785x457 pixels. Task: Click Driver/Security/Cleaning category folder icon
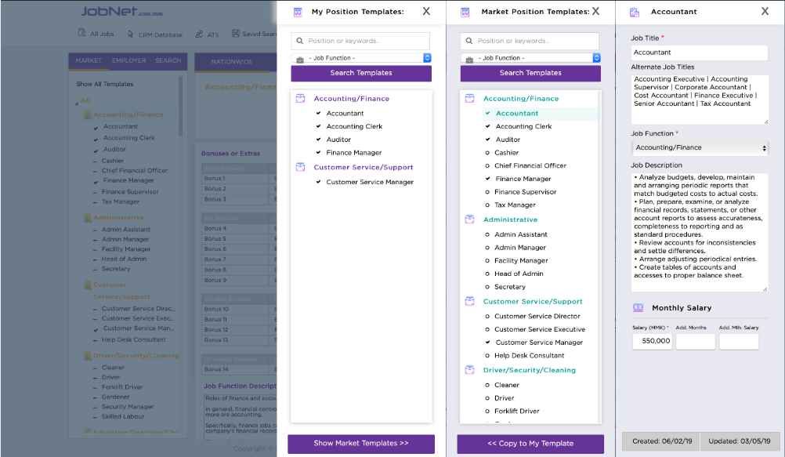(x=470, y=370)
